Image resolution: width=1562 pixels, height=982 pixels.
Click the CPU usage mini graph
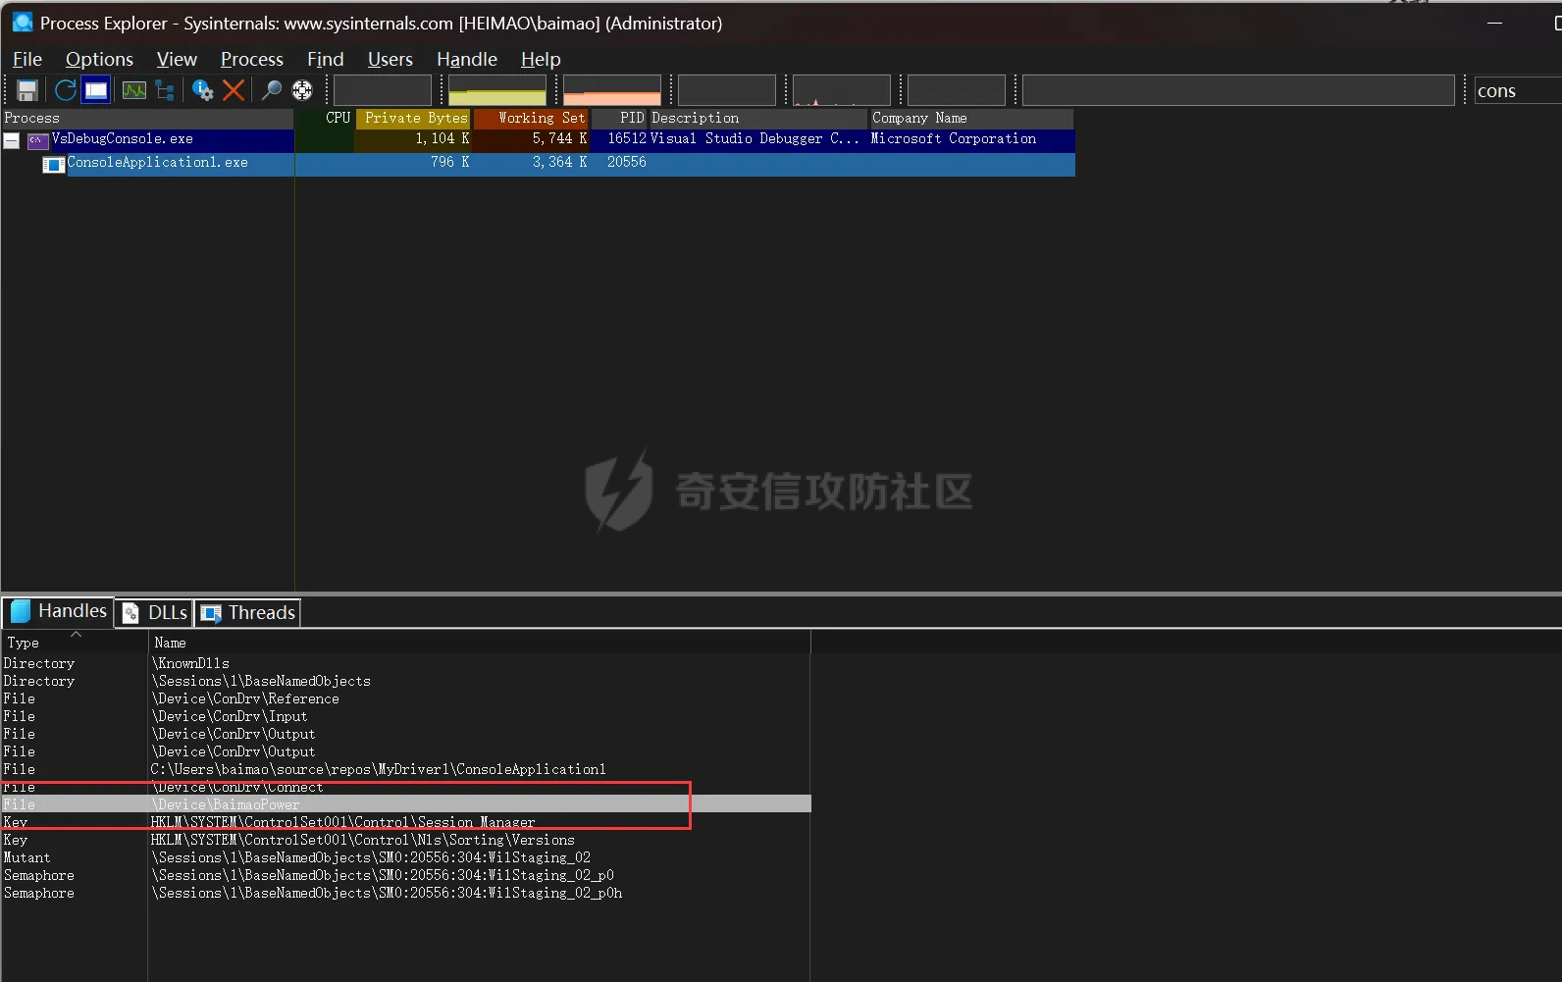click(383, 90)
